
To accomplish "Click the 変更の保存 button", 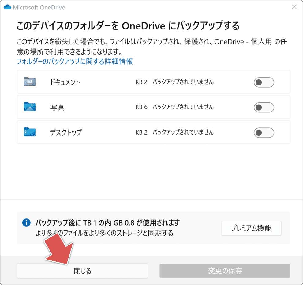I will point(225,271).
